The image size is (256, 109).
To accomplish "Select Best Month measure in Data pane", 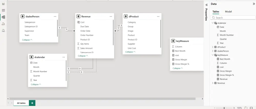I will coord(225,59).
